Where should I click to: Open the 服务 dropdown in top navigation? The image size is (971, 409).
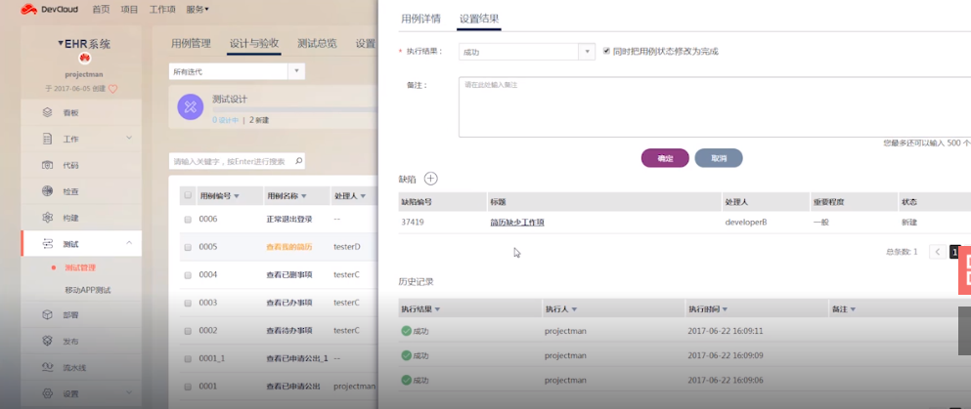click(197, 9)
